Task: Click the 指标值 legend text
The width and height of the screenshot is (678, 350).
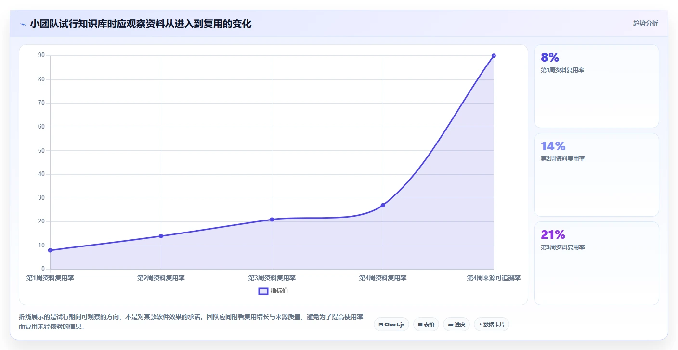Action: click(279, 291)
